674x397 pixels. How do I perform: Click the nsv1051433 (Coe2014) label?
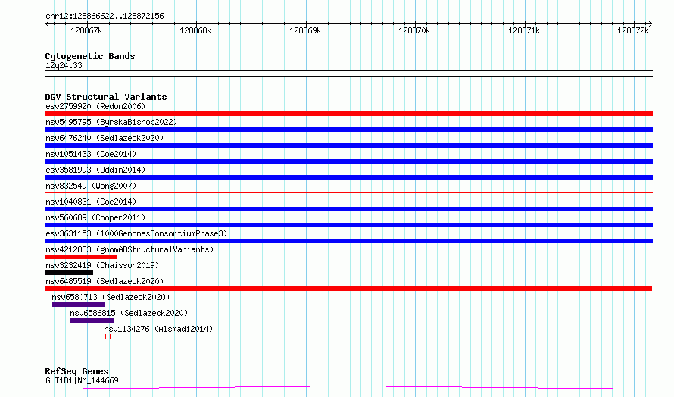pyautogui.click(x=91, y=154)
